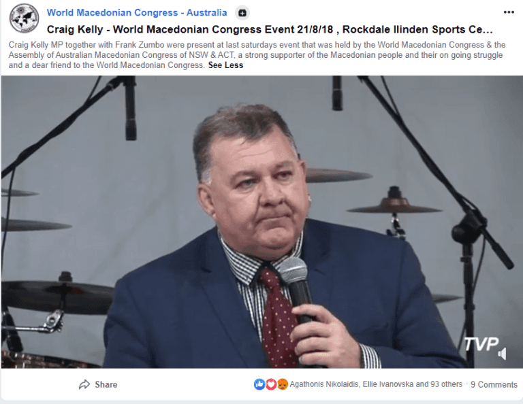
Task: Open the Craig Kelly event post title
Action: 270,30
